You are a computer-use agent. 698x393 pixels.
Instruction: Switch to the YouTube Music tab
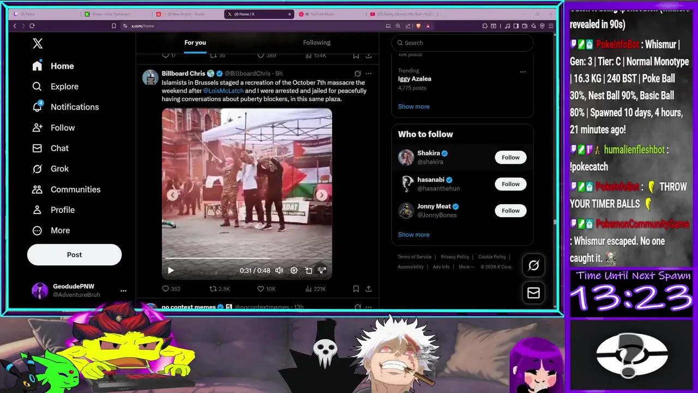tap(330, 14)
